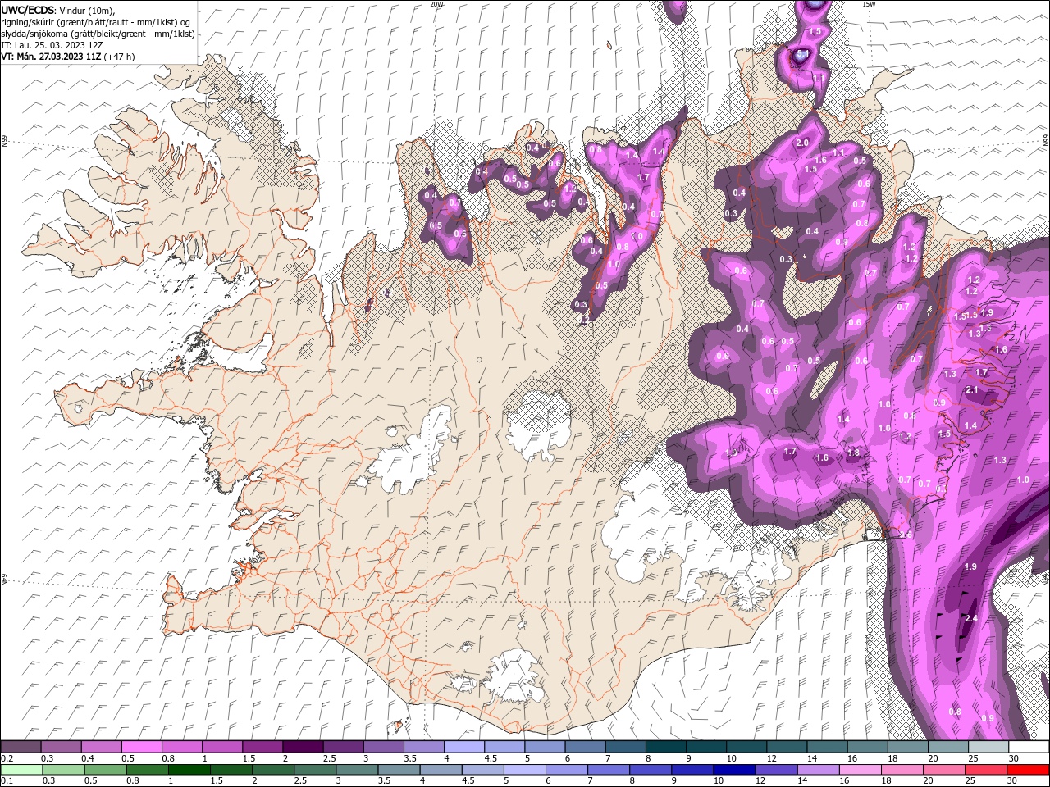
Task: Click the bright red swatch after lower 30
Action: 1028,770
